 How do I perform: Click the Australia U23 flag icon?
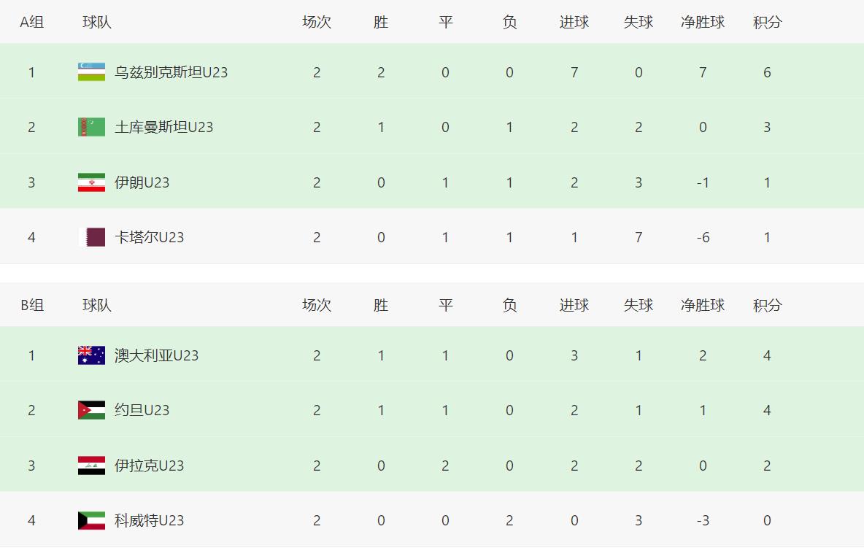91,355
